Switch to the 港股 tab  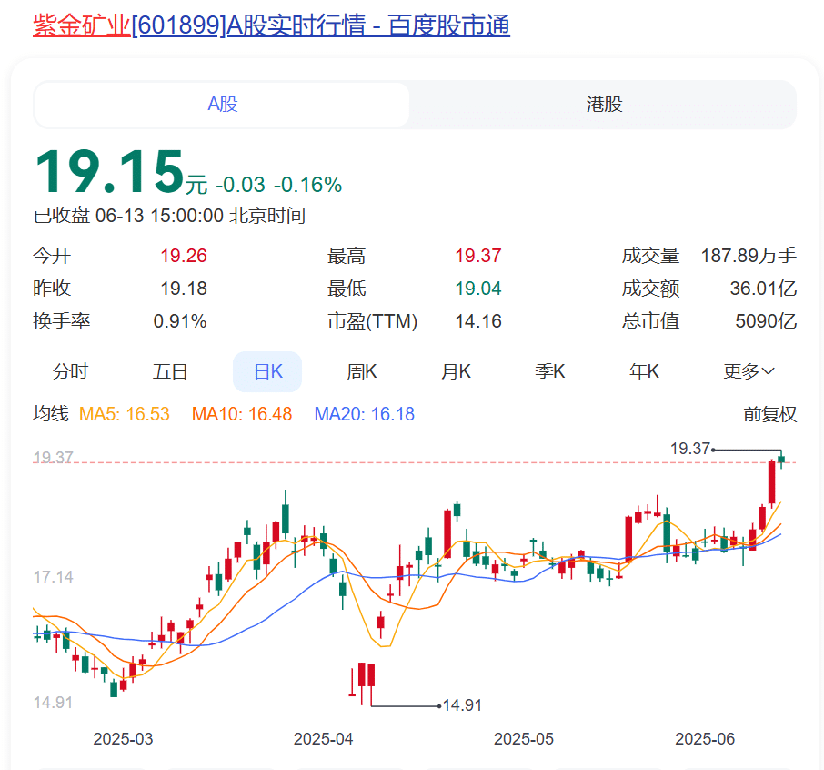603,104
